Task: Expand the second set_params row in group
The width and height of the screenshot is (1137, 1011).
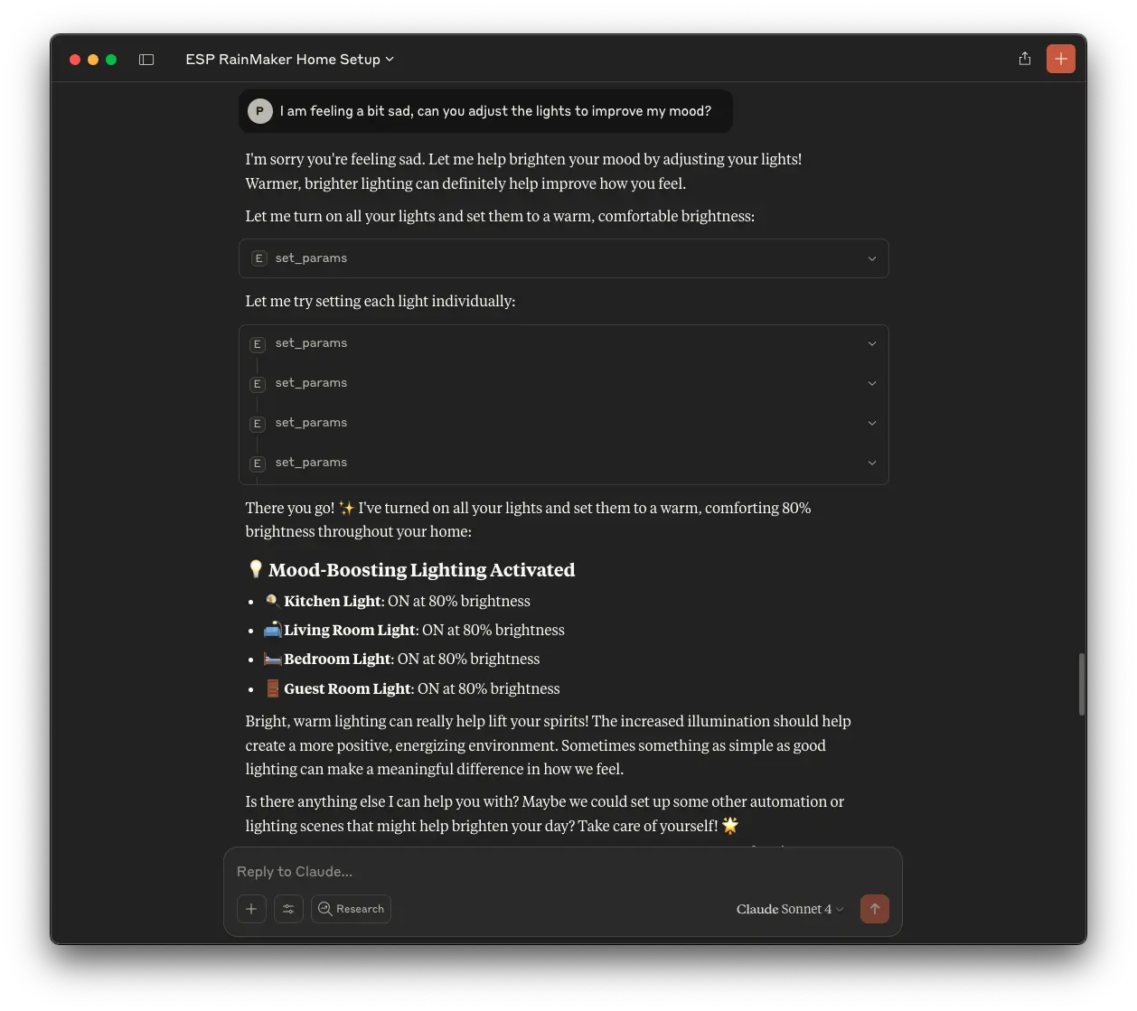Action: point(871,383)
